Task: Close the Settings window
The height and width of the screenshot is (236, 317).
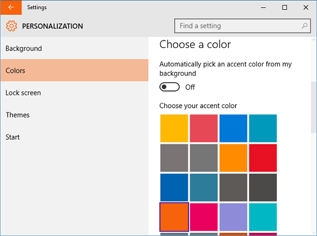Action: [306, 7]
